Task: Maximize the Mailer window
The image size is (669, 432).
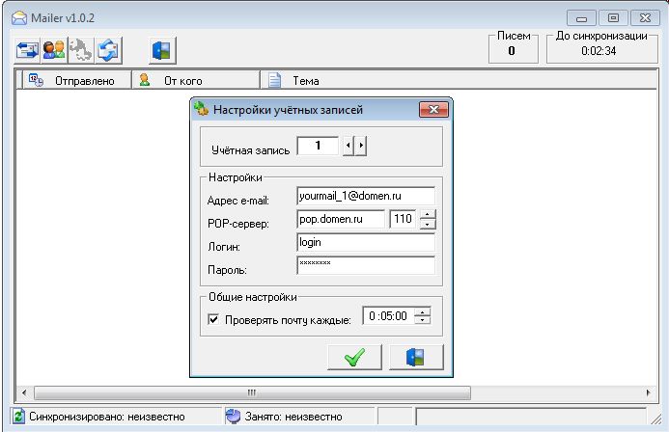Action: (613, 18)
